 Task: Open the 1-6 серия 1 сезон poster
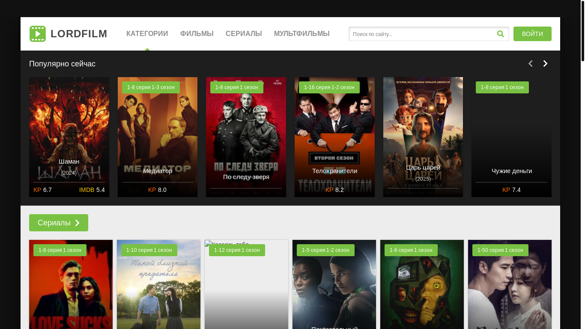(x=422, y=284)
